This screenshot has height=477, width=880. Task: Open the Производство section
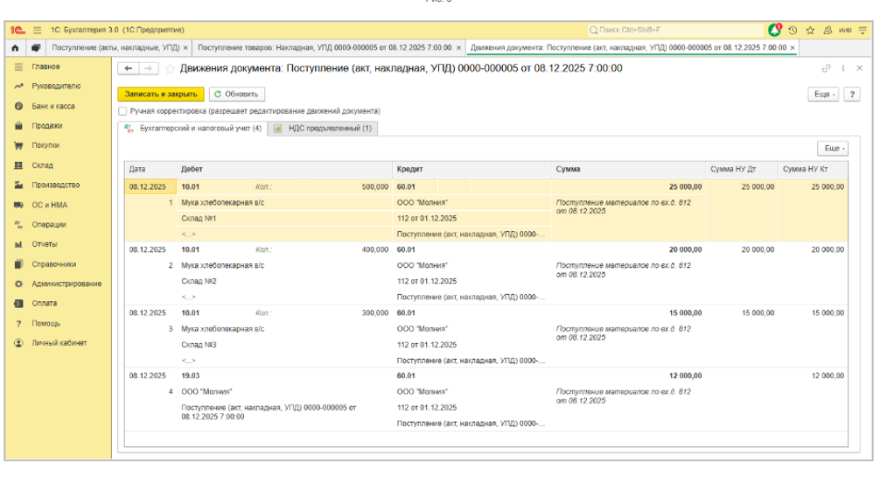click(x=56, y=185)
